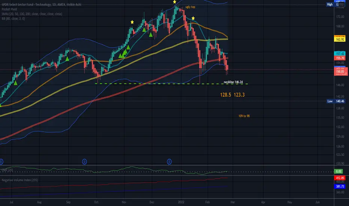The image size is (349, 206).
Task: Click the Dec label on time axis
Action: point(152,202)
